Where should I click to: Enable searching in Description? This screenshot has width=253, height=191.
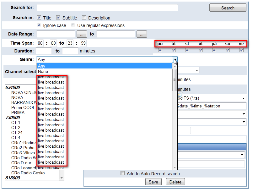tap(84, 18)
